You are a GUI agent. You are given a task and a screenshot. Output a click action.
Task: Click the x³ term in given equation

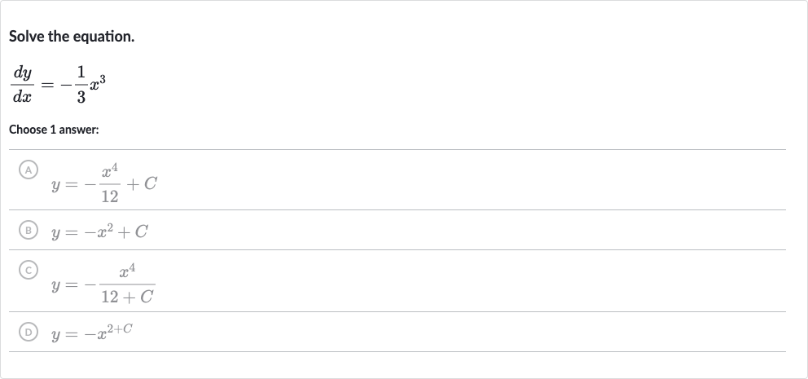[x=98, y=83]
